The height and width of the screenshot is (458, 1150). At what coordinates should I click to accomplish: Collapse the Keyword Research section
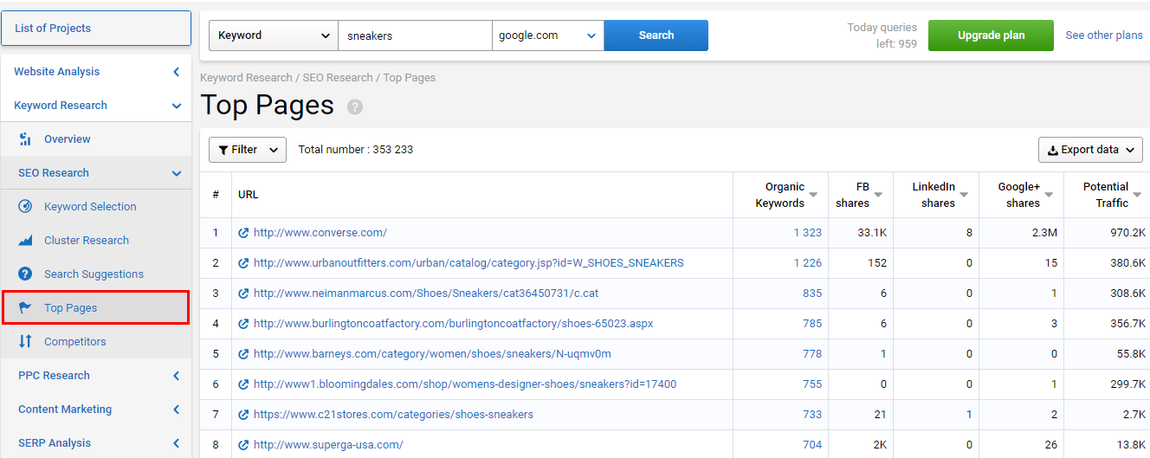click(x=177, y=106)
